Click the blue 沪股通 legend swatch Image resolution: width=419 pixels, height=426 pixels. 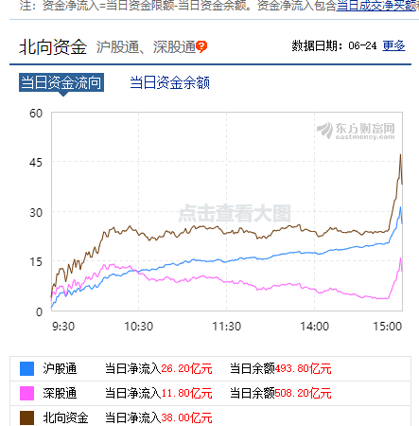coord(26,368)
